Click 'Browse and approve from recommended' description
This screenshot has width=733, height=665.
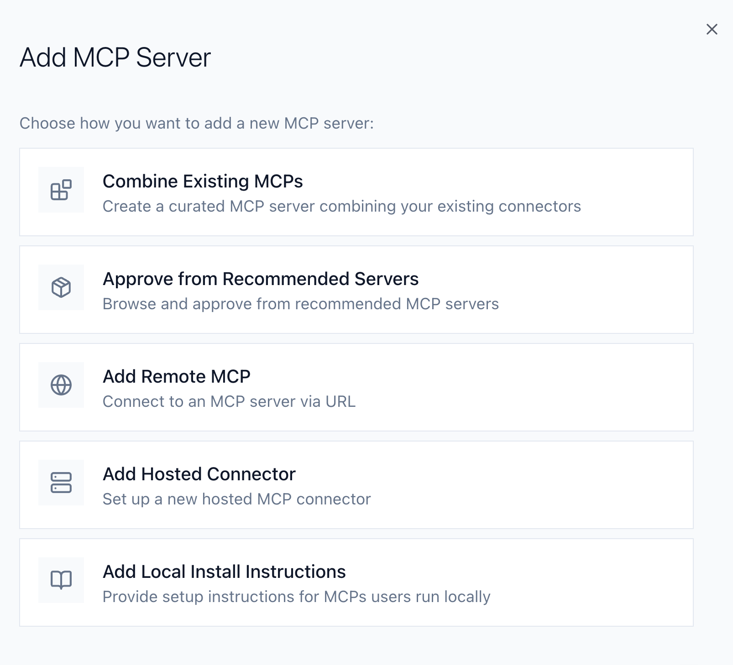(x=300, y=304)
